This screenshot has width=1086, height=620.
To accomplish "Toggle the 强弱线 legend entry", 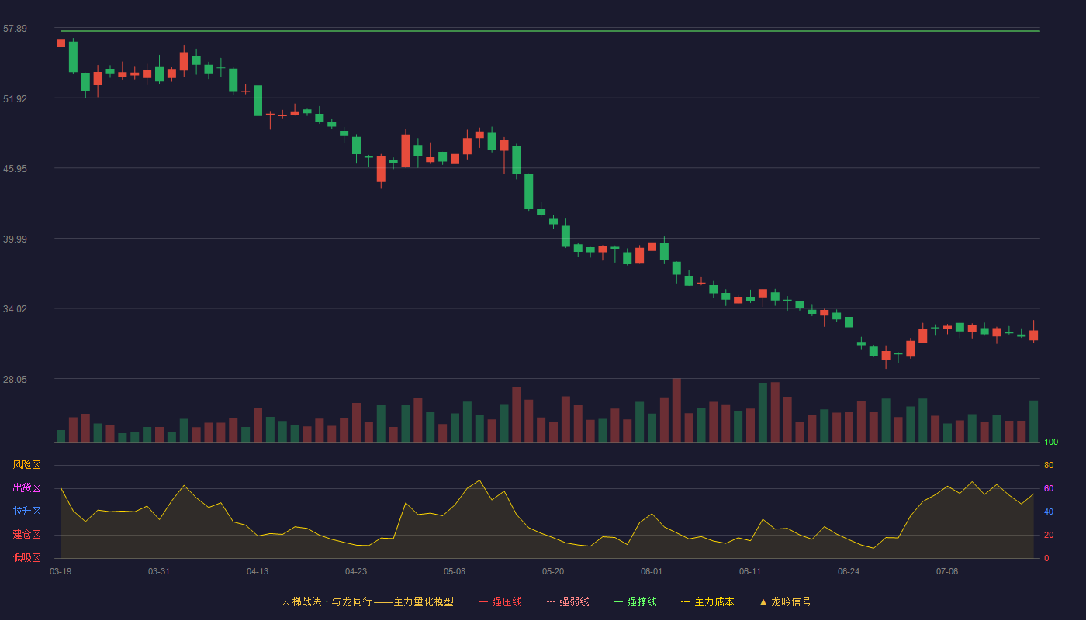I will click(568, 601).
